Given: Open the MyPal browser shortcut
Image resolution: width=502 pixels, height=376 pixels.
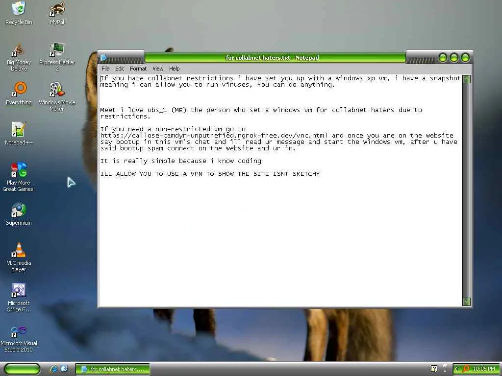Looking at the screenshot, I should 57,13.
